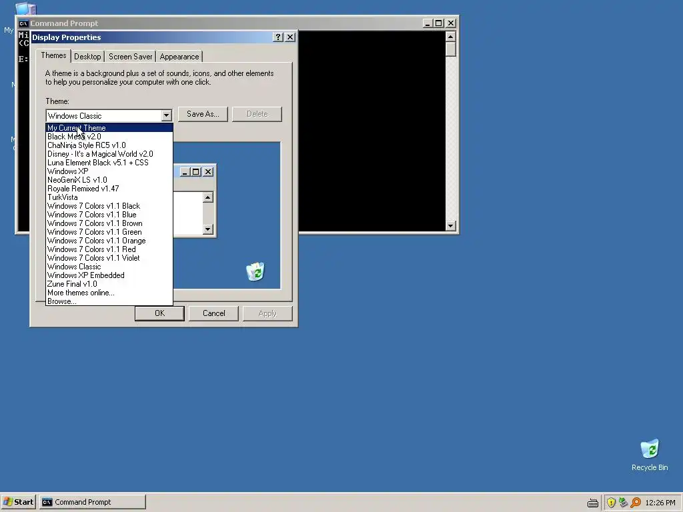Screen dimensions: 683x512
Task: Select Disney - It's a Magical World v2.0
Action: tap(109, 154)
